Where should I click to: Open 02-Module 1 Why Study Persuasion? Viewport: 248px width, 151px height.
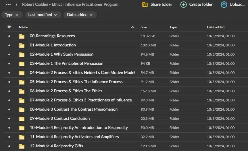61,54
